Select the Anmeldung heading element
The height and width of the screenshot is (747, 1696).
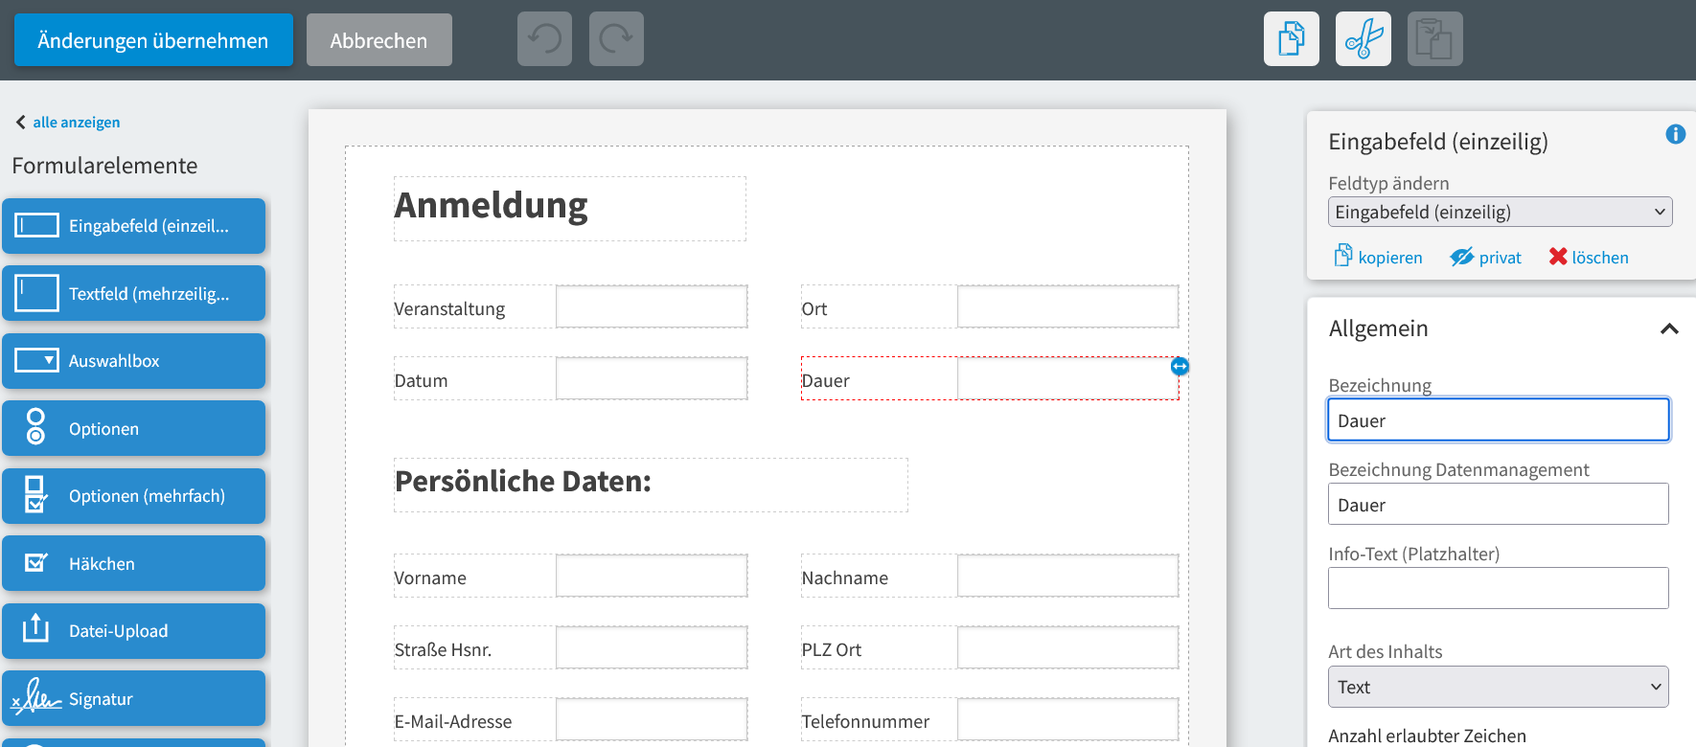(x=569, y=208)
